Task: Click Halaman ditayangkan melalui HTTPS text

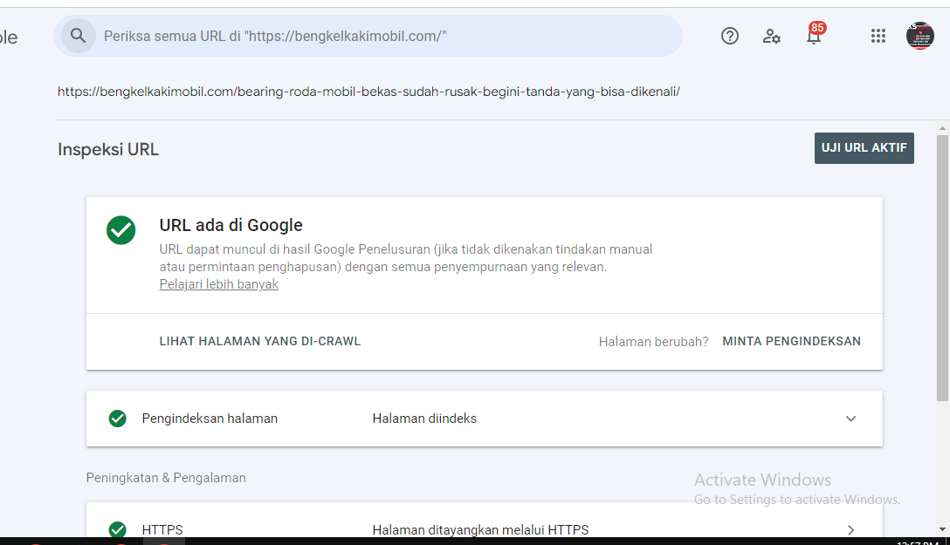Action: point(480,530)
